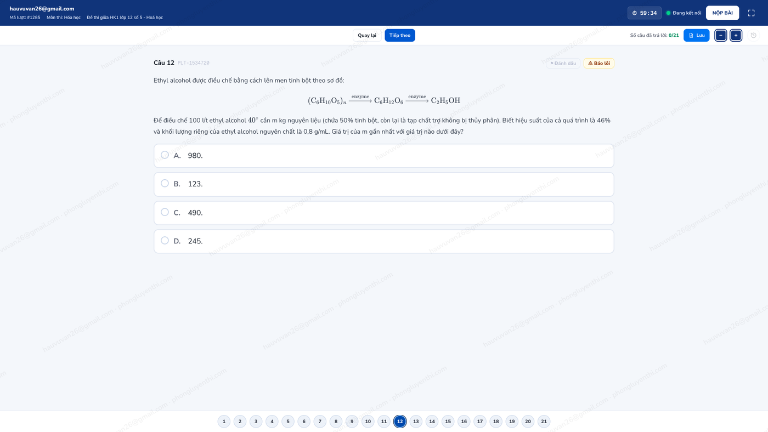Screen dimensions: 768x432
Task: Submit the exam with NỘP BÀI
Action: (x=722, y=13)
